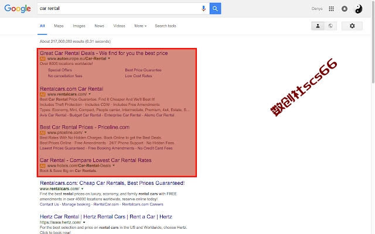Click the RentalCar.com sitelink
The height and width of the screenshot is (234, 375).
click(106, 204)
